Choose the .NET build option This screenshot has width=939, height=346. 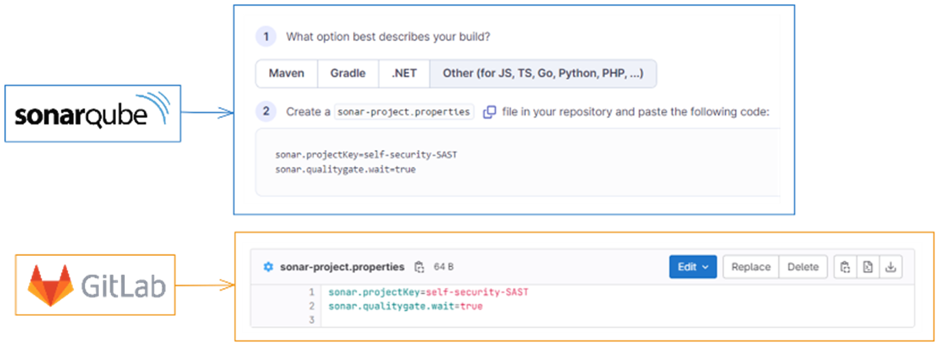pos(404,74)
